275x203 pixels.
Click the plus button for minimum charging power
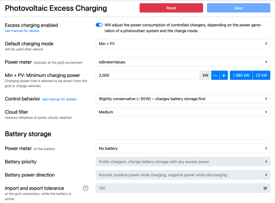click(224, 75)
